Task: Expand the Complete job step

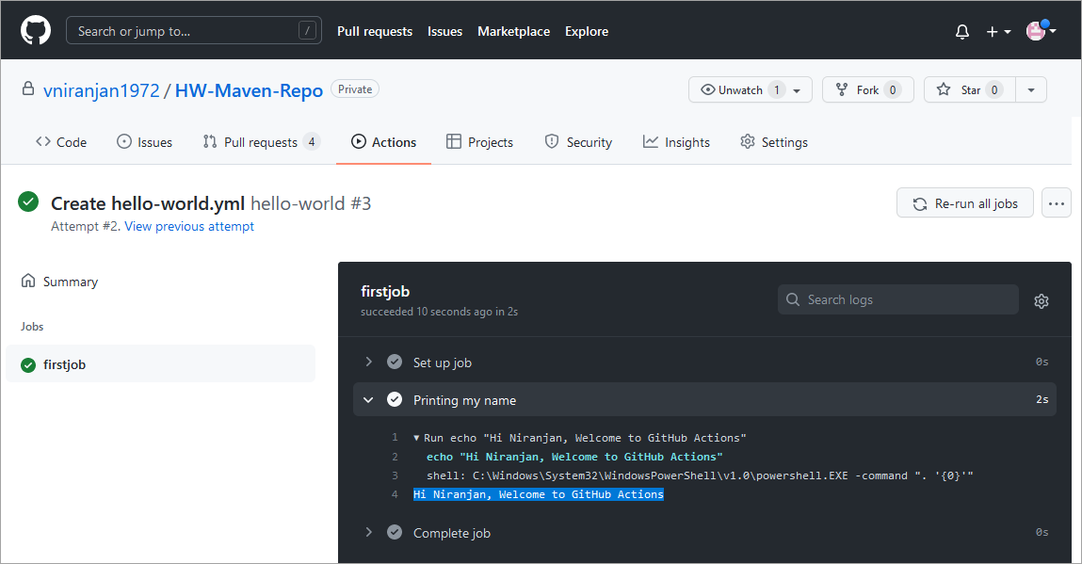Action: tap(368, 533)
